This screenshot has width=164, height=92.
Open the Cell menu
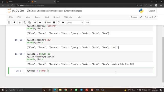pos(47,17)
